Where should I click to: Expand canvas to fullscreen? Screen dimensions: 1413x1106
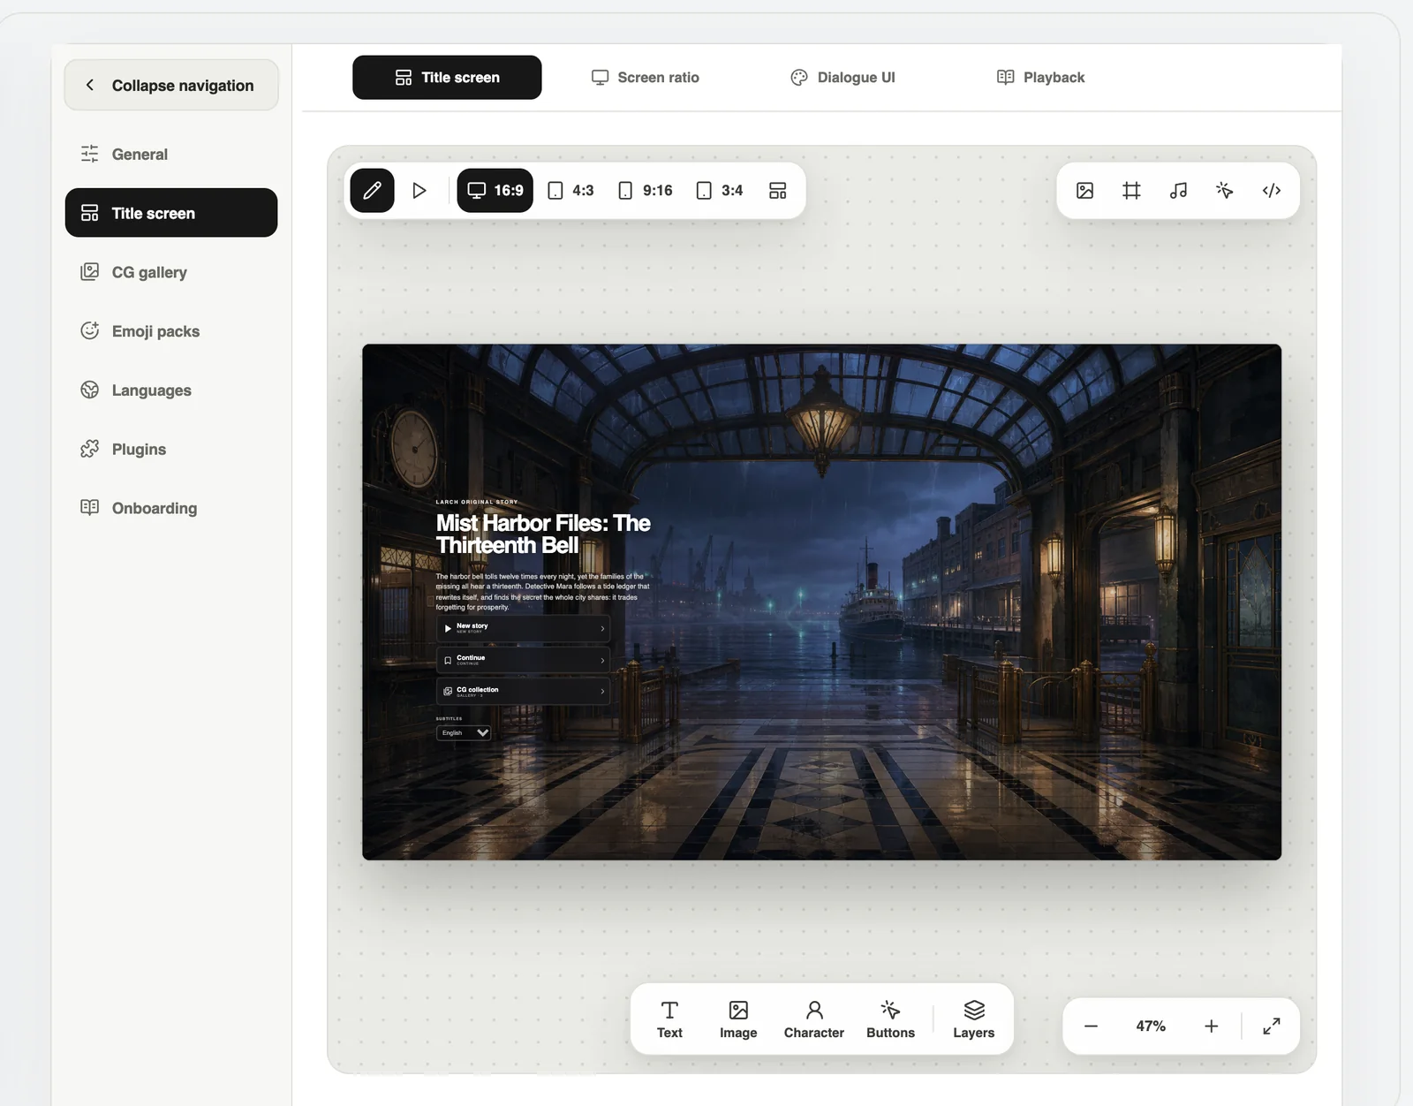point(1271,1026)
